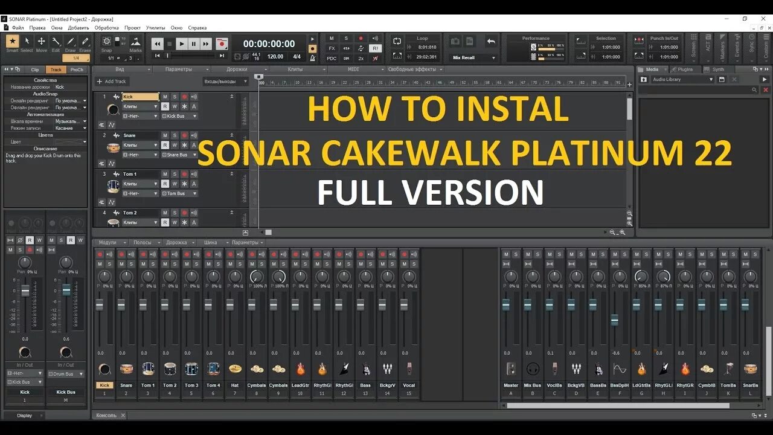
Task: Toggle the PDC override button
Action: pyautogui.click(x=332, y=58)
